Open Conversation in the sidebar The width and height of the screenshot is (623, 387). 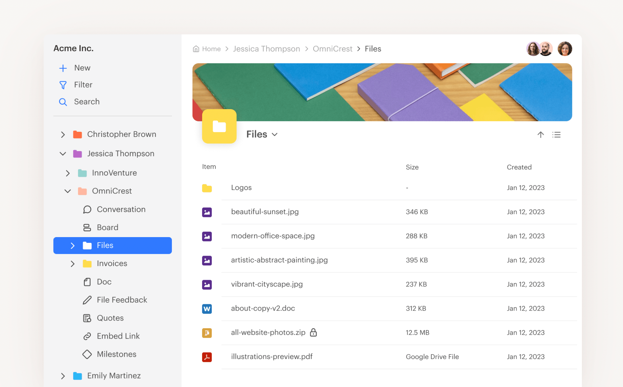pyautogui.click(x=121, y=209)
